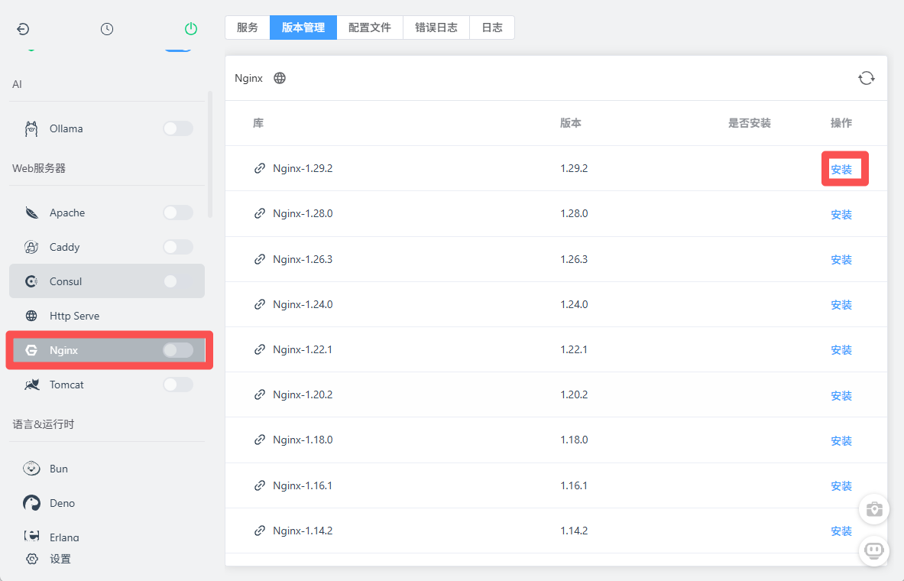Click the 操作 column header
This screenshot has height=581, width=904.
[841, 123]
